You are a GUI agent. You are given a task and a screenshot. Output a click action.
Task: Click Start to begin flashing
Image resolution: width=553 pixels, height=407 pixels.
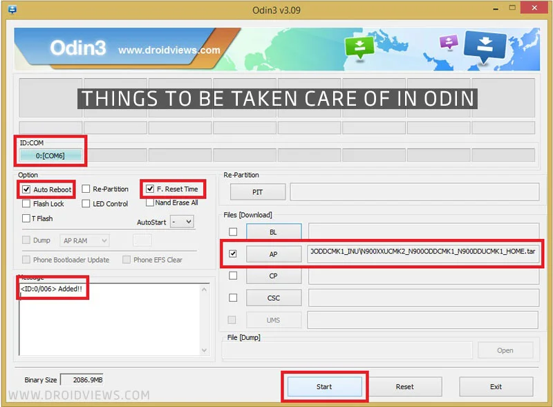pos(324,386)
